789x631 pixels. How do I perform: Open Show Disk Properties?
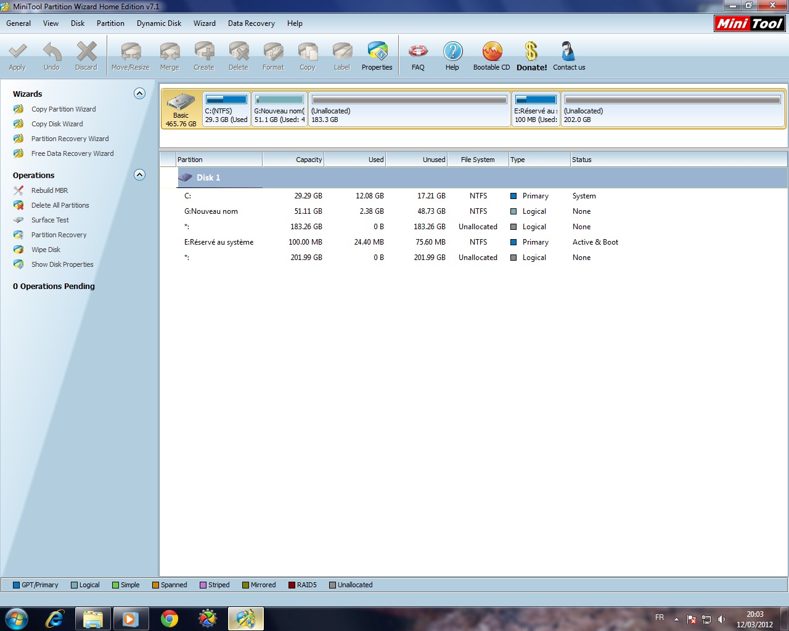[62, 264]
